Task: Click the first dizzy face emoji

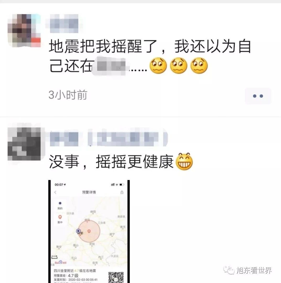Action: (158, 66)
